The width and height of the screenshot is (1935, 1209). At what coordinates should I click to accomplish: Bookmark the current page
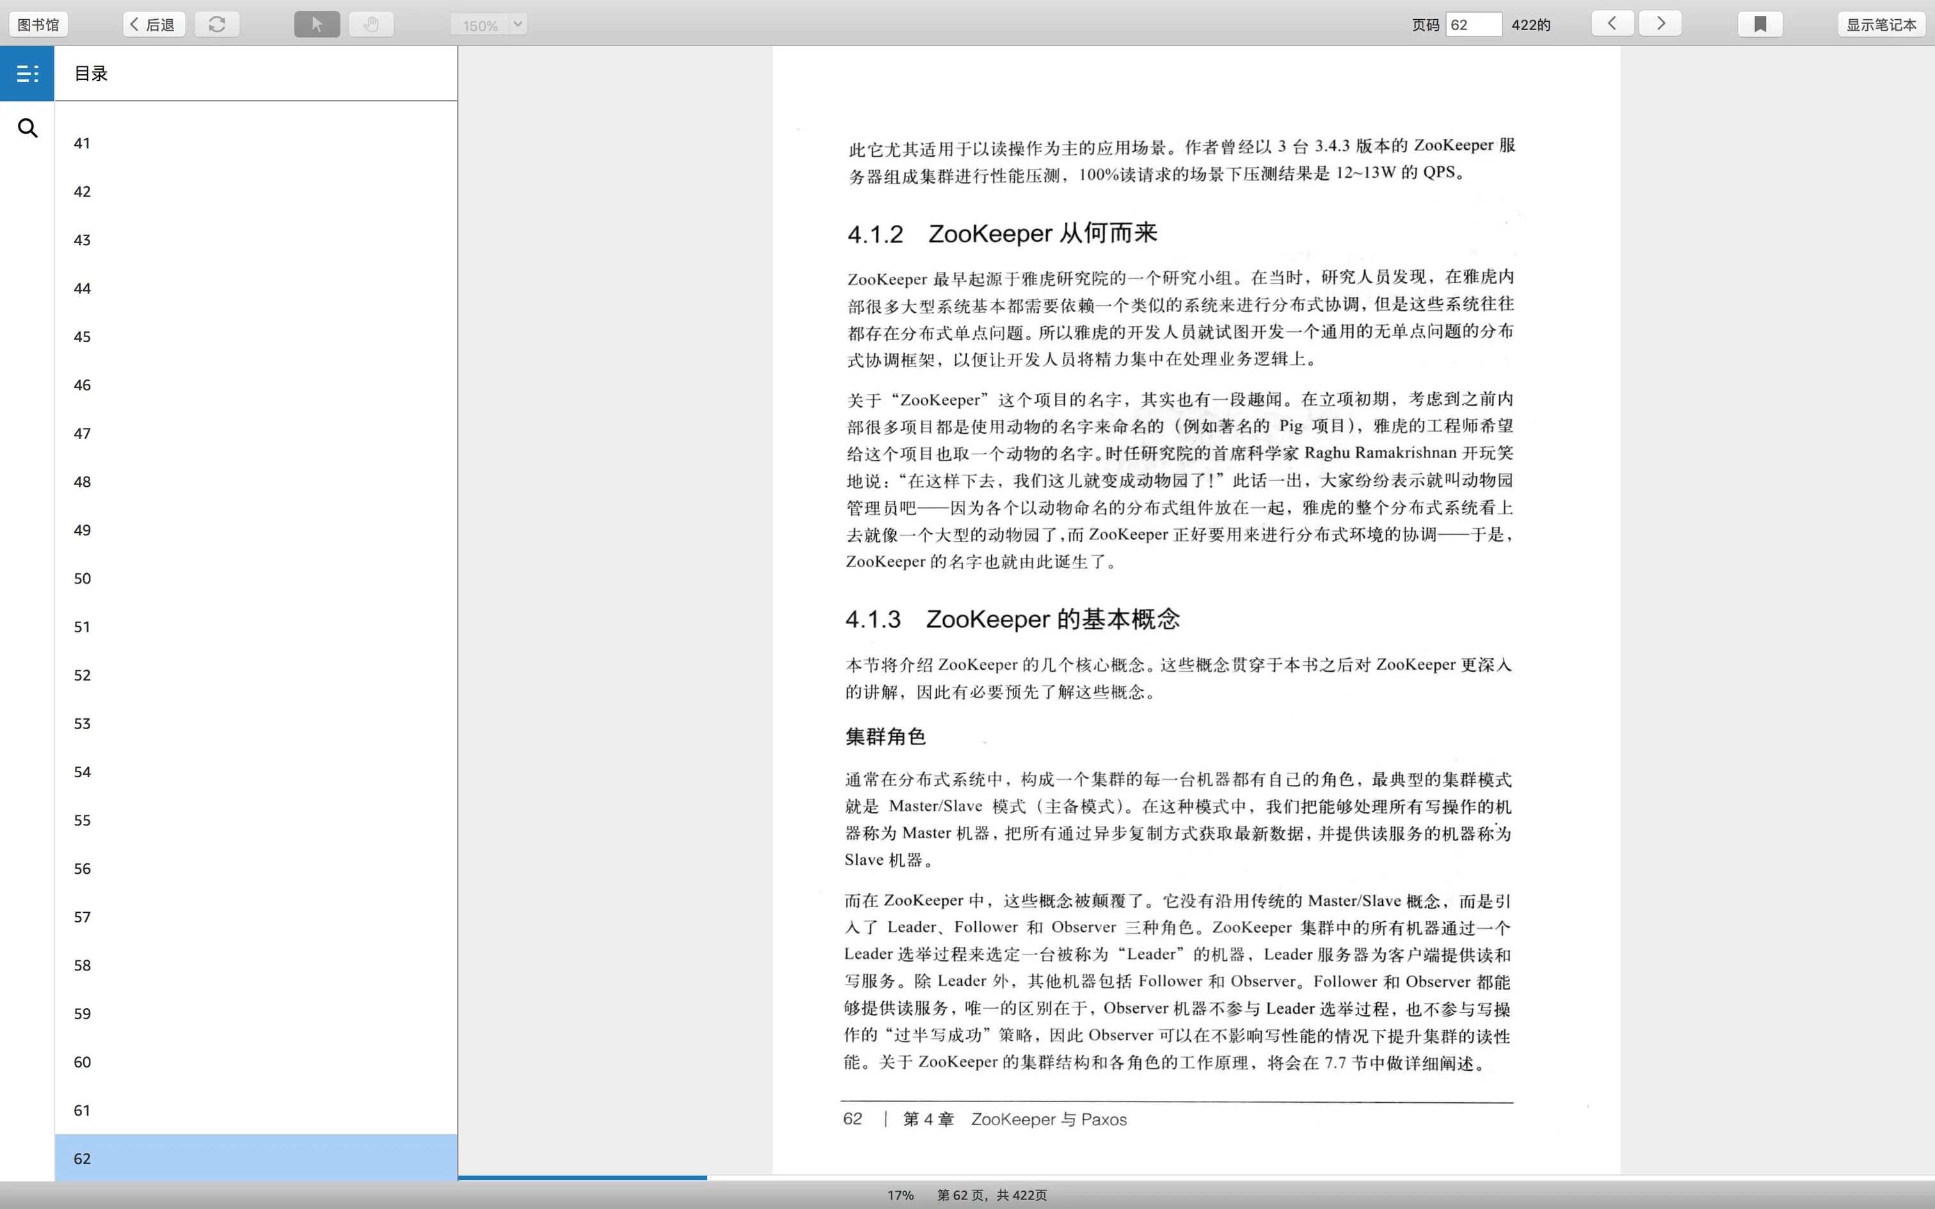point(1760,24)
